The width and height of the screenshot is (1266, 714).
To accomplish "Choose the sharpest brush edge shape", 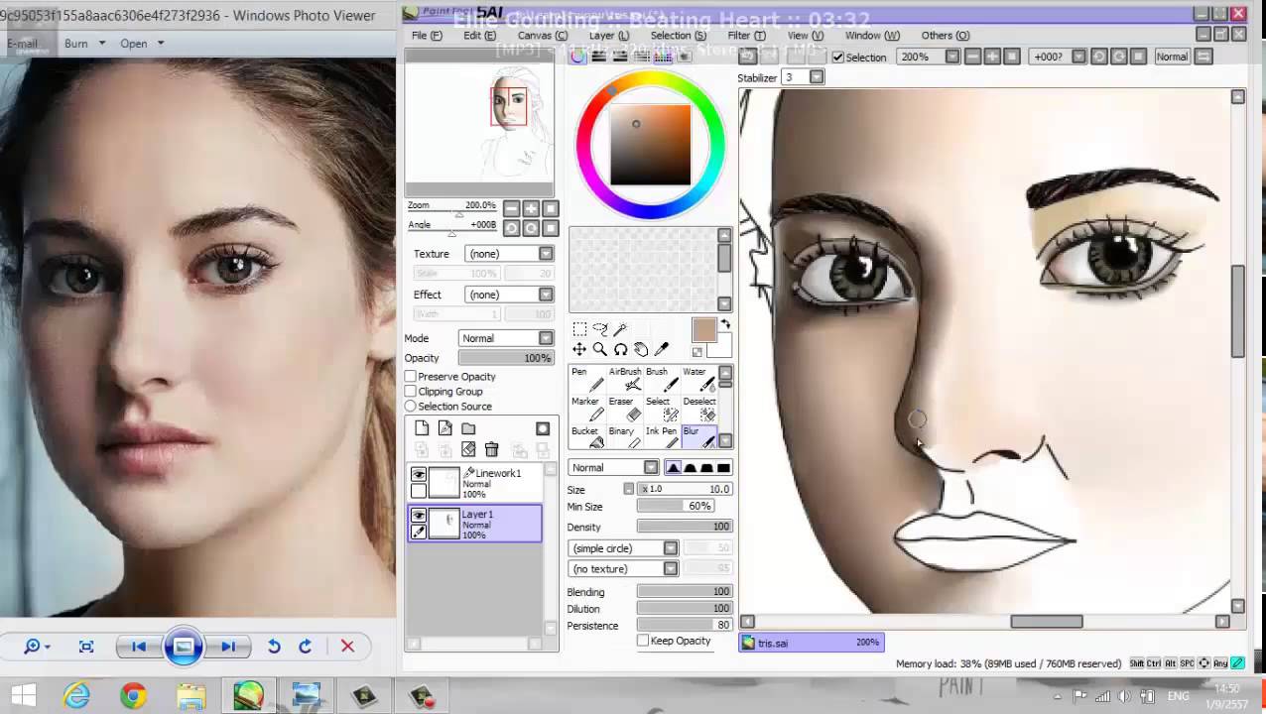I will 723,468.
